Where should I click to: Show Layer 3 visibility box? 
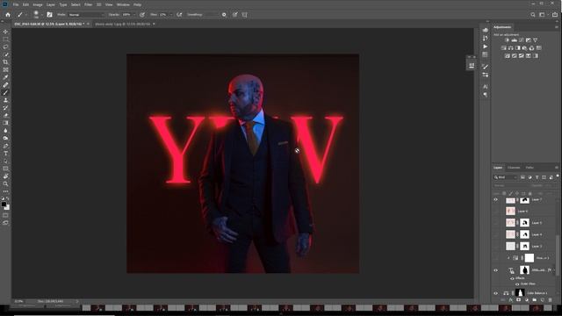tap(496, 246)
